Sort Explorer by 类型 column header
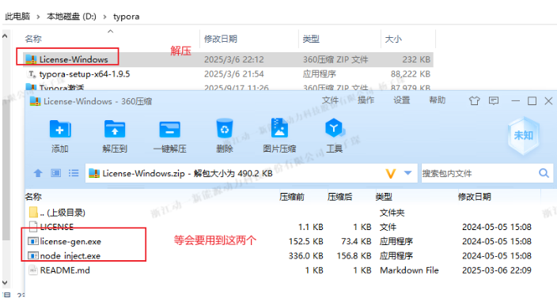The image size is (557, 302). (x=311, y=39)
